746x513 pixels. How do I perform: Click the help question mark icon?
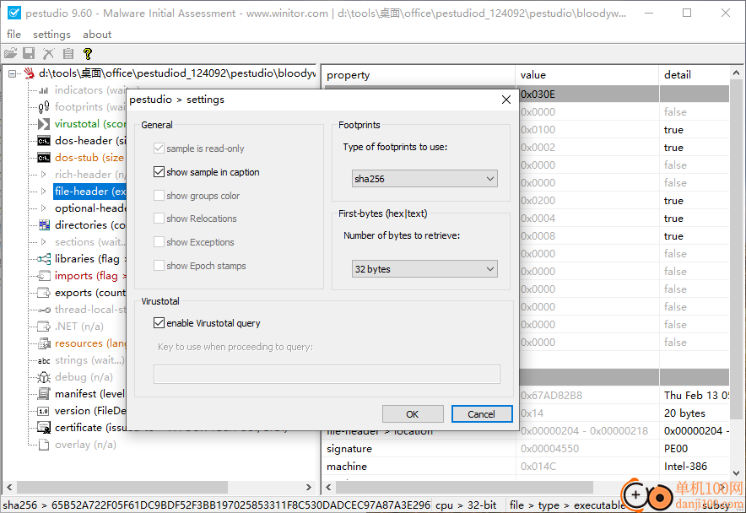(87, 54)
